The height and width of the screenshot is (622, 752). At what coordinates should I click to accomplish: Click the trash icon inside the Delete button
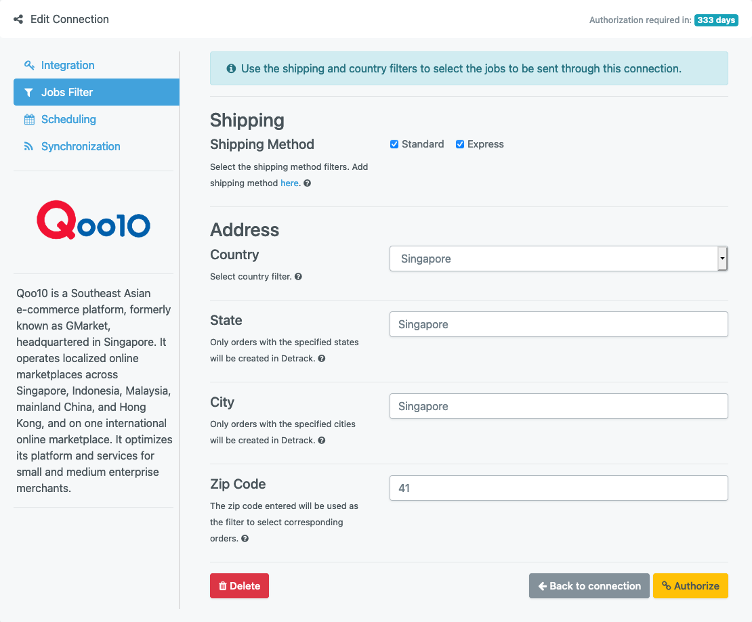point(224,585)
